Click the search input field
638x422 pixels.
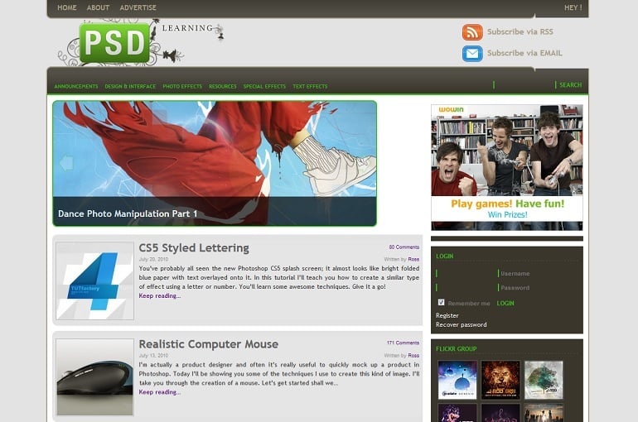point(524,85)
